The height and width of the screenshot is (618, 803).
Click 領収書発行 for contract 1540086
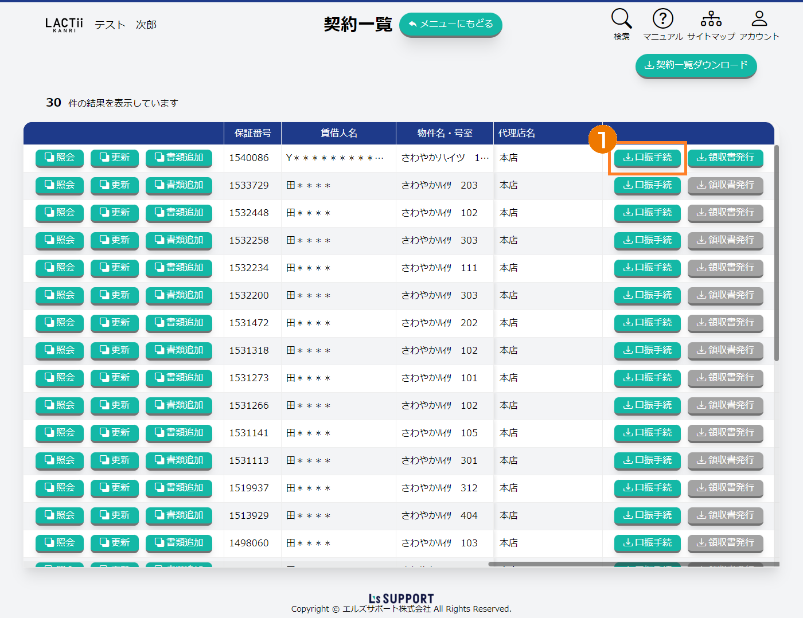point(725,158)
